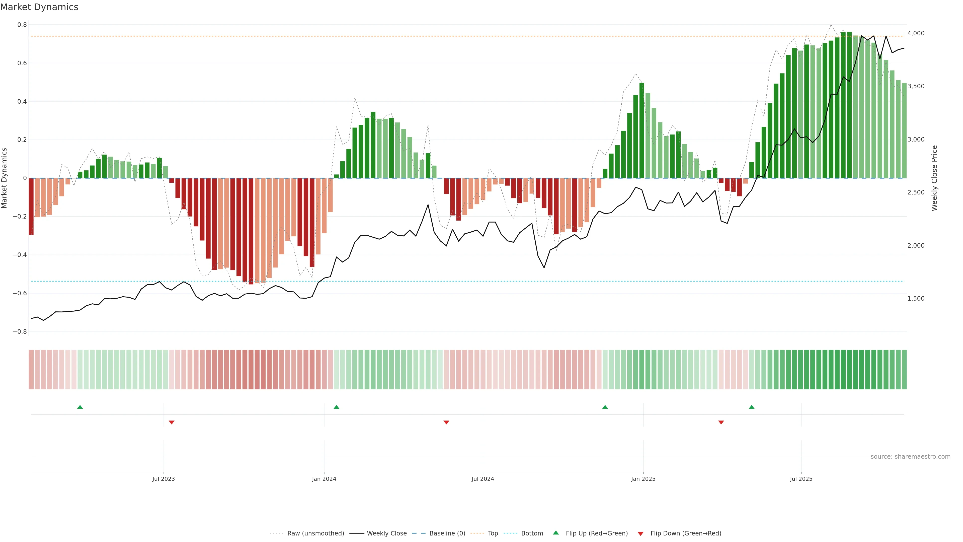Click the red Flip Down marker between Jan and Jul 2025
Image resolution: width=963 pixels, height=542 pixels.
[x=721, y=422]
